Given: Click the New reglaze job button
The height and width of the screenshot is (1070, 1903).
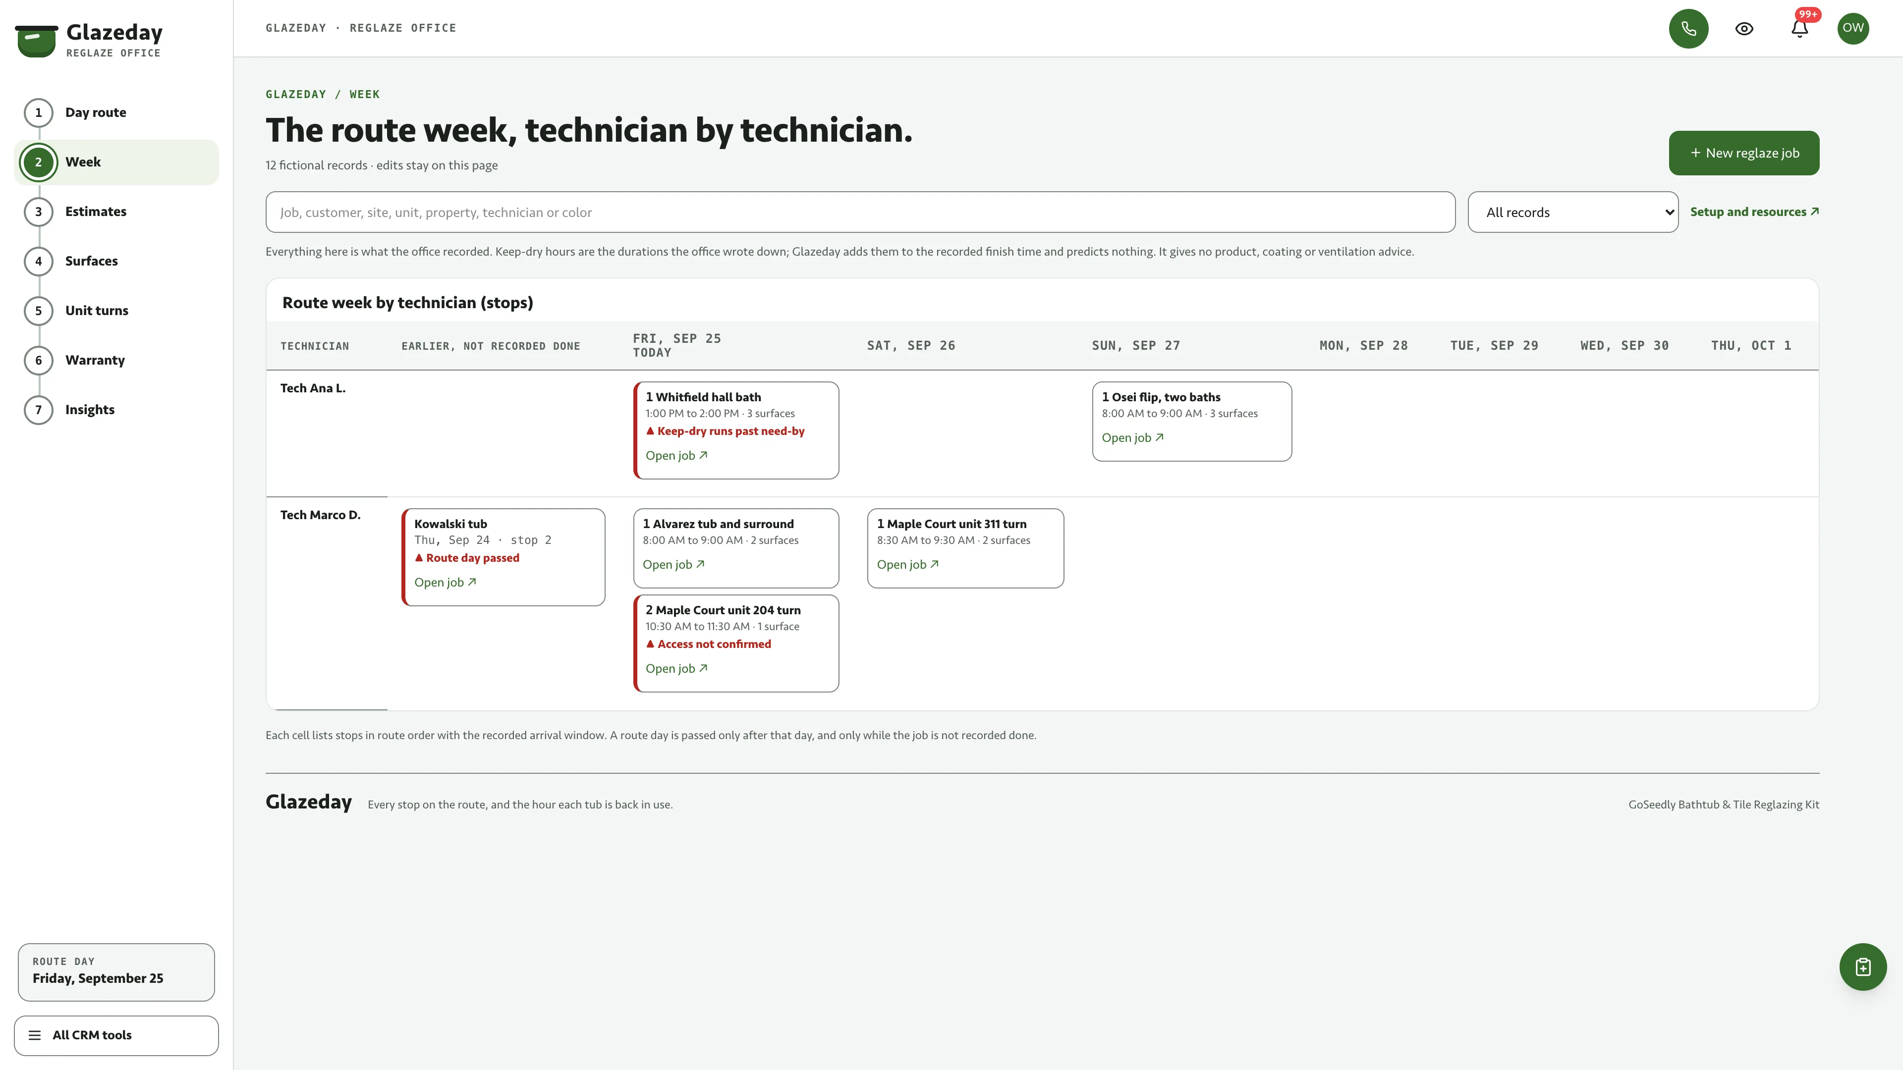Looking at the screenshot, I should (1743, 153).
